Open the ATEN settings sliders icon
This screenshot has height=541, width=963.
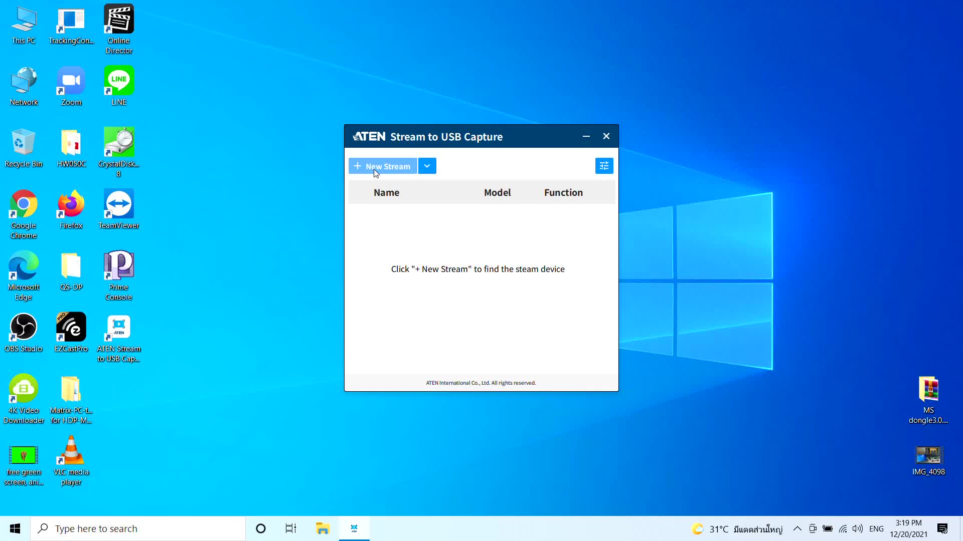pyautogui.click(x=604, y=166)
